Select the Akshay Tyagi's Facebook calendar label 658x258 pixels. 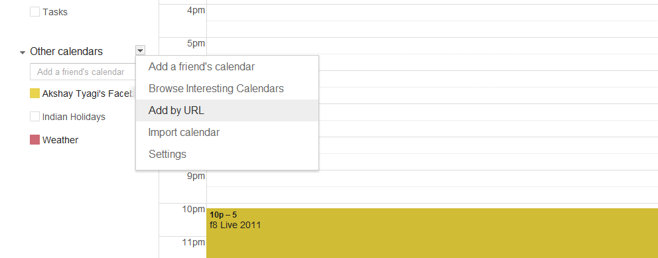[88, 94]
